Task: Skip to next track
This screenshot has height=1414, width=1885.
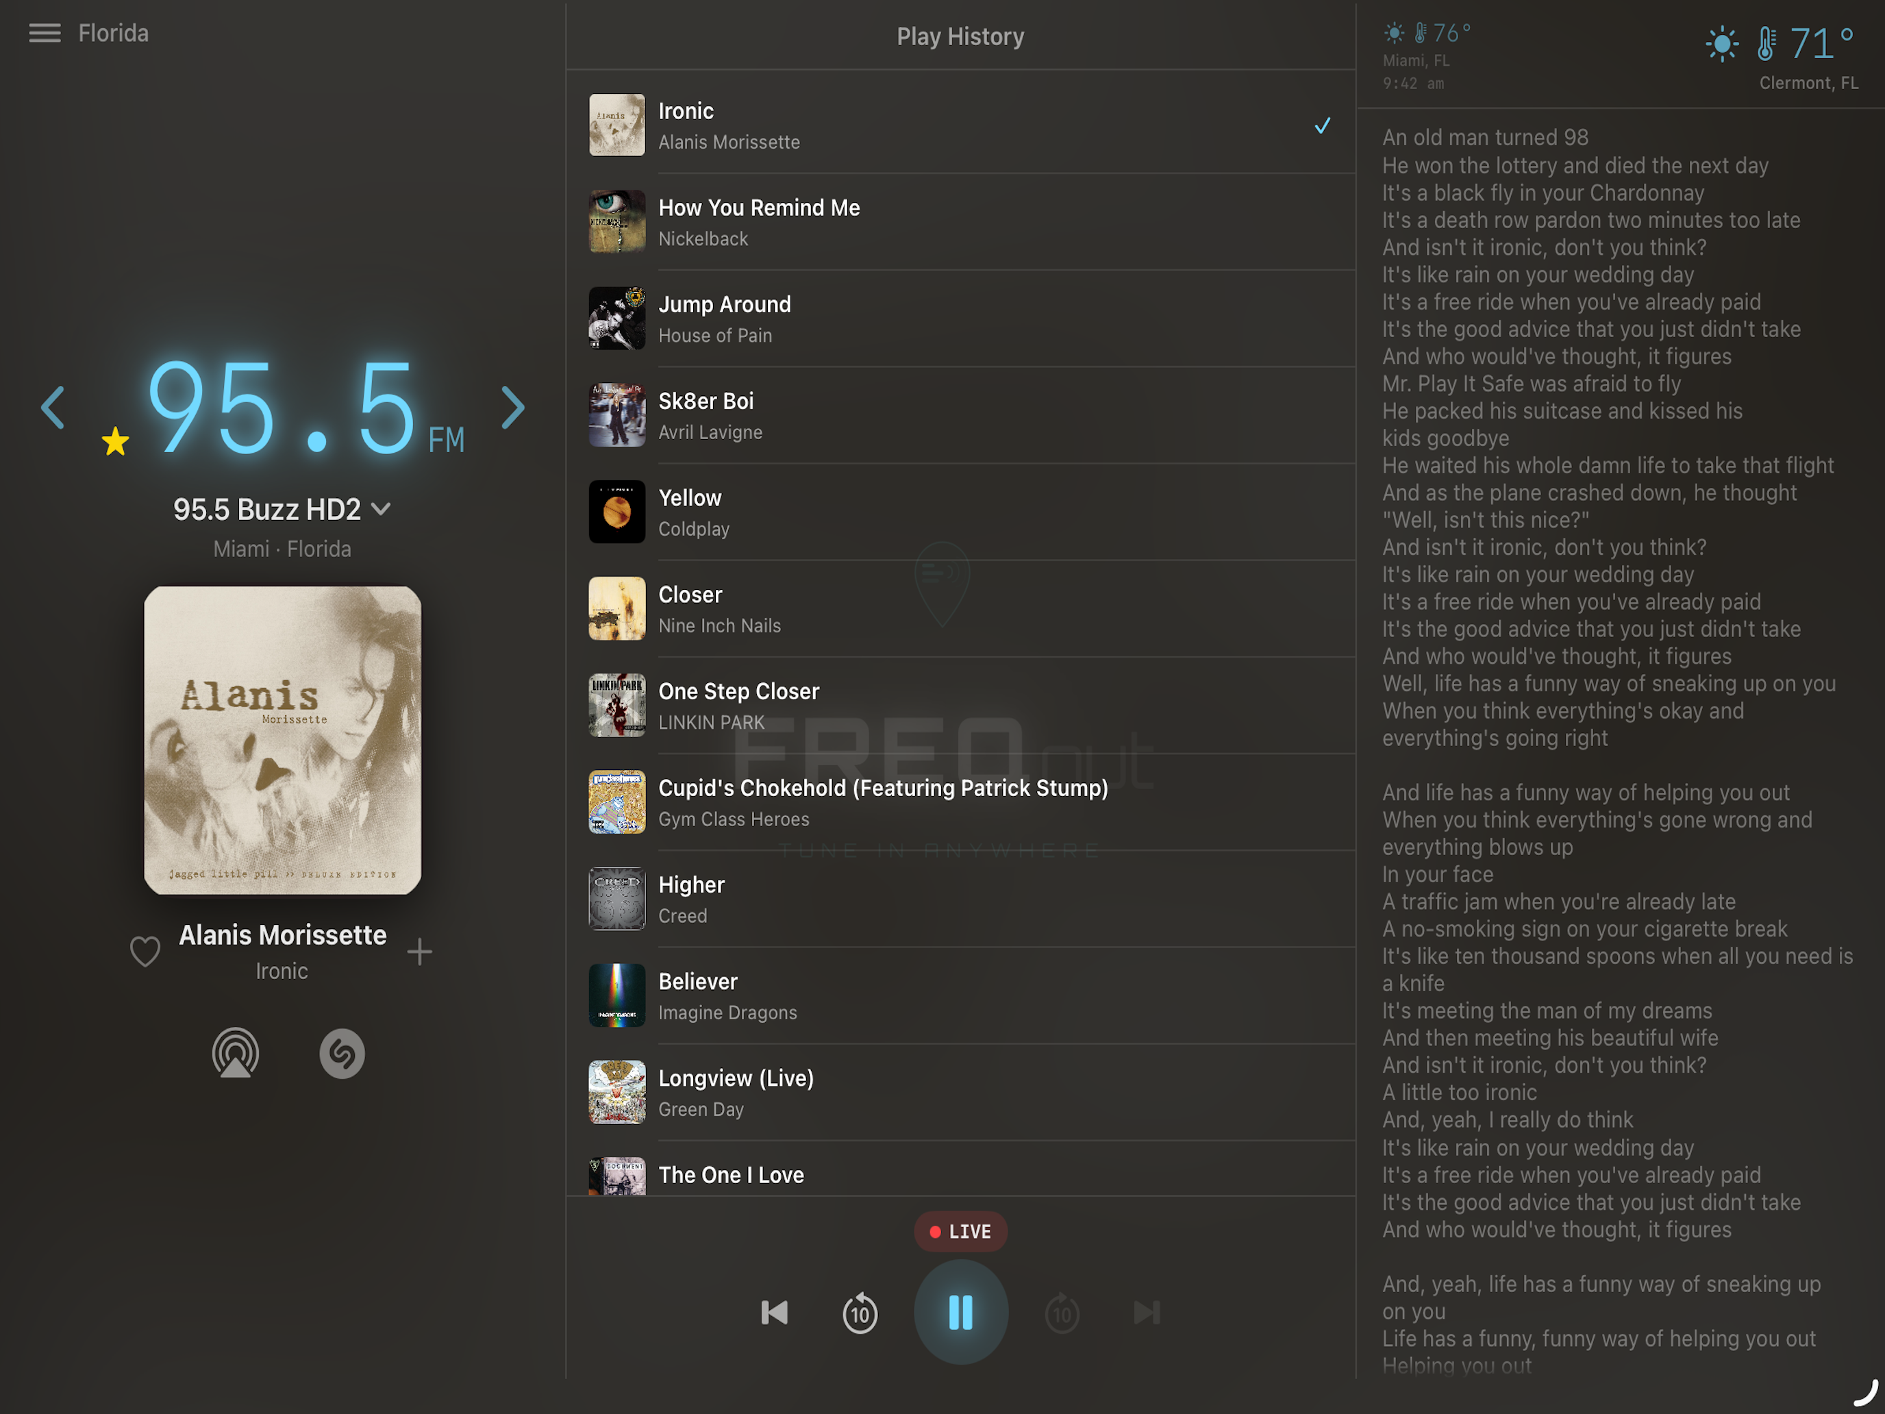Action: [1147, 1313]
